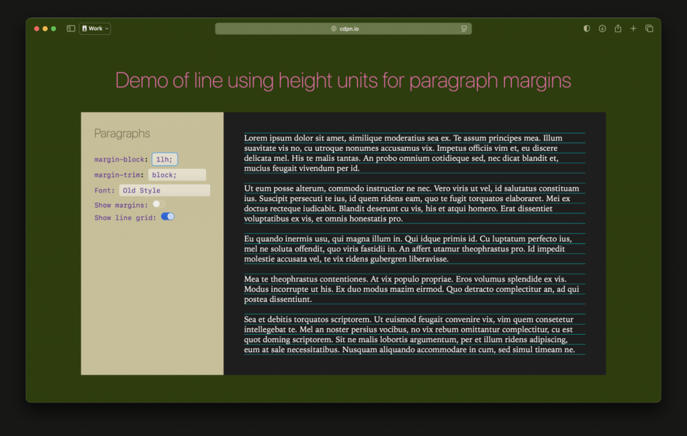Click the privacy shield icon in toolbar
Screen dimensions: 687x436
(x=586, y=29)
